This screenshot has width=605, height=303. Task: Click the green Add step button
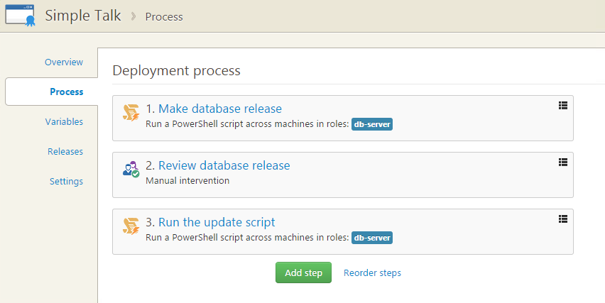(x=303, y=272)
